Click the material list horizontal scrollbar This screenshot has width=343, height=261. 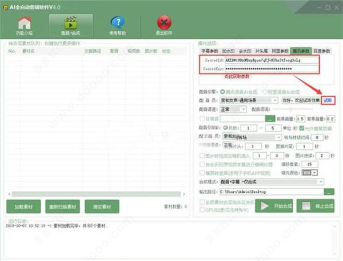[96, 194]
